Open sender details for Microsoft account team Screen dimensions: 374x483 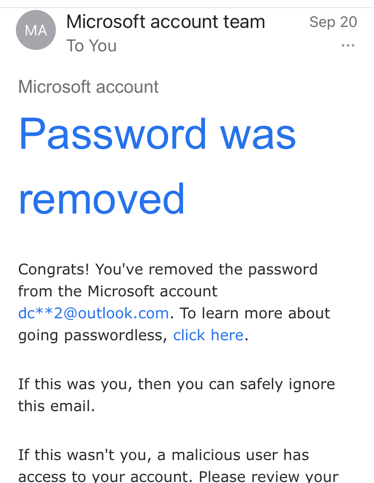pyautogui.click(x=166, y=22)
